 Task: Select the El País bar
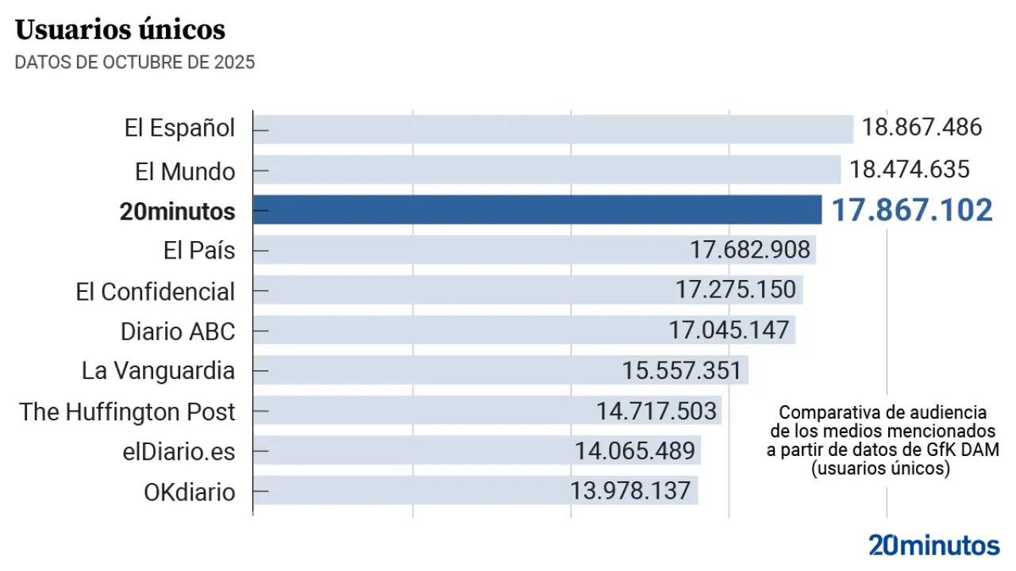(468, 251)
